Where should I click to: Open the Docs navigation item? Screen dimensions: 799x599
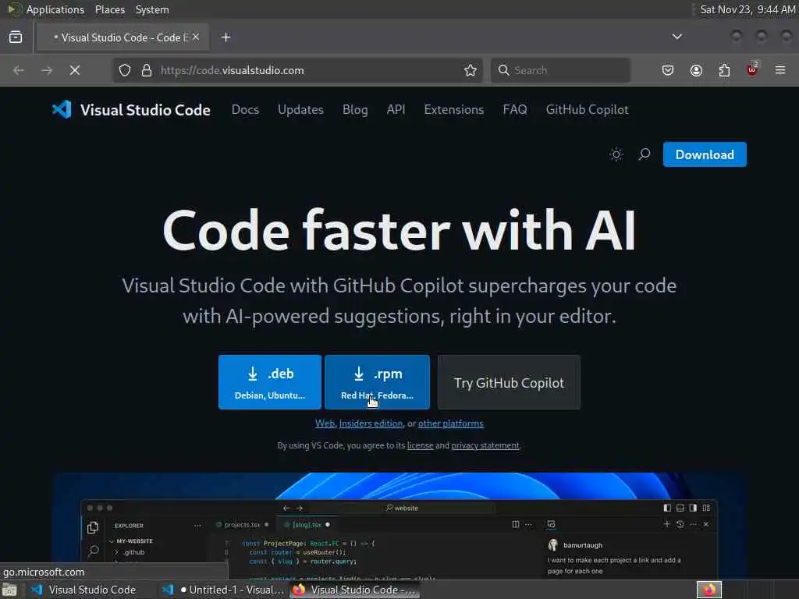(245, 109)
